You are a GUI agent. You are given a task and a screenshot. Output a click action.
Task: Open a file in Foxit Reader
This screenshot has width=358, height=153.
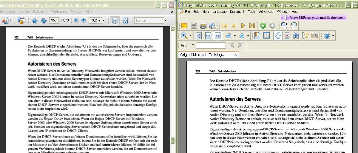[184, 26]
